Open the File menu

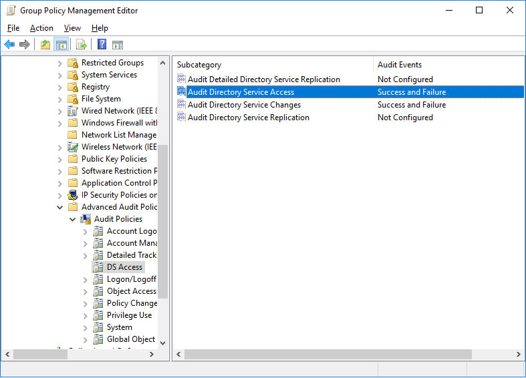click(x=13, y=28)
